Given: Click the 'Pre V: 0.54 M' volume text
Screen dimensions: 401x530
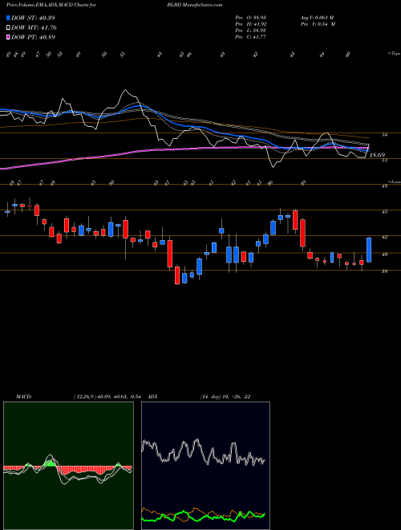Looking at the screenshot, I should [x=318, y=24].
